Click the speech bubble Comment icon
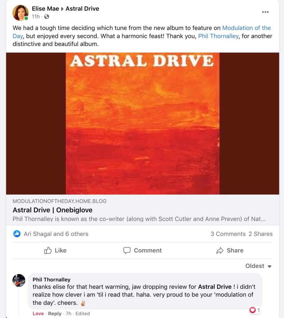The image size is (284, 318). [127, 251]
